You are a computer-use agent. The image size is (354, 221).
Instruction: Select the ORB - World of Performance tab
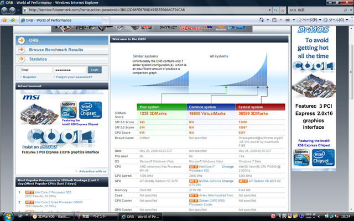[61, 20]
